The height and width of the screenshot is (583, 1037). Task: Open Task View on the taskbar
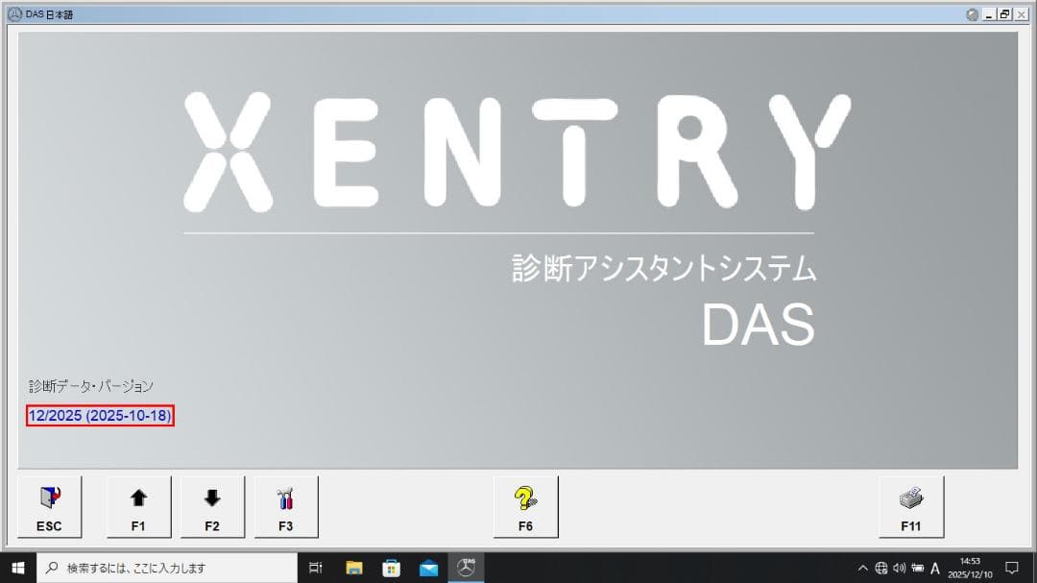tap(316, 567)
